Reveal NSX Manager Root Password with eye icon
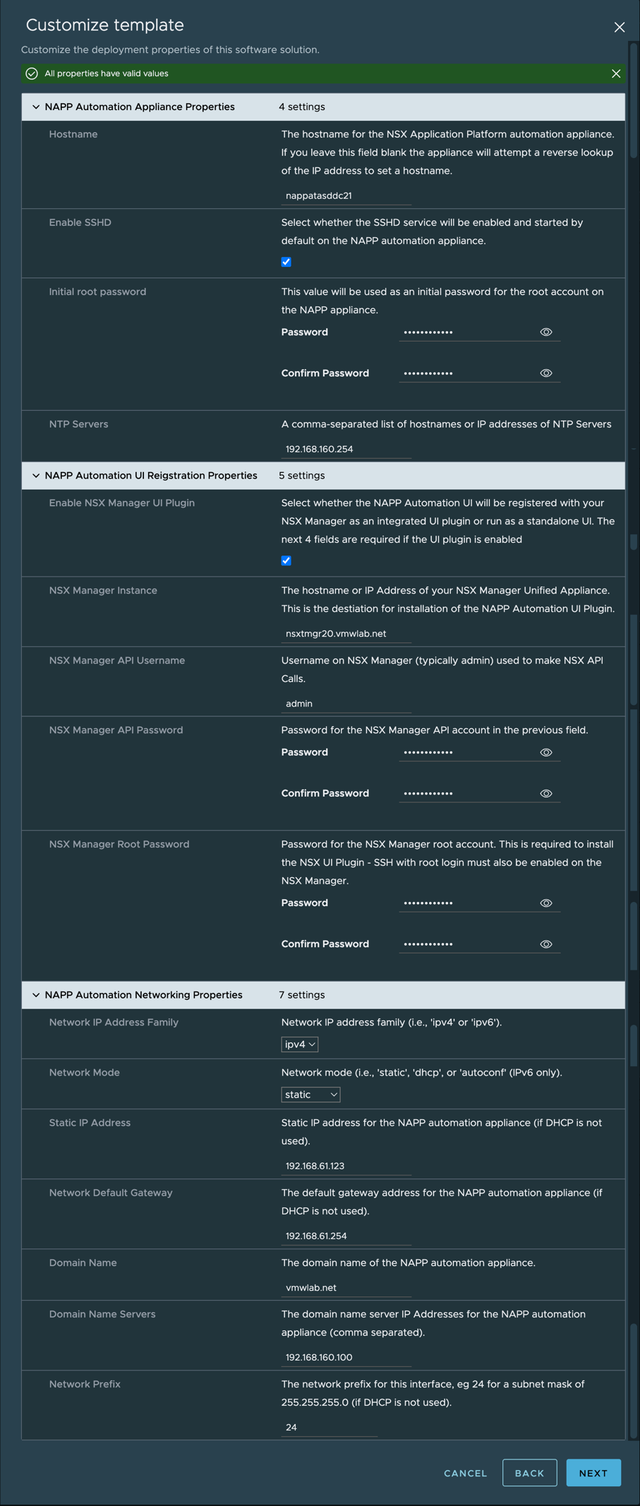This screenshot has width=640, height=1506. click(x=546, y=903)
